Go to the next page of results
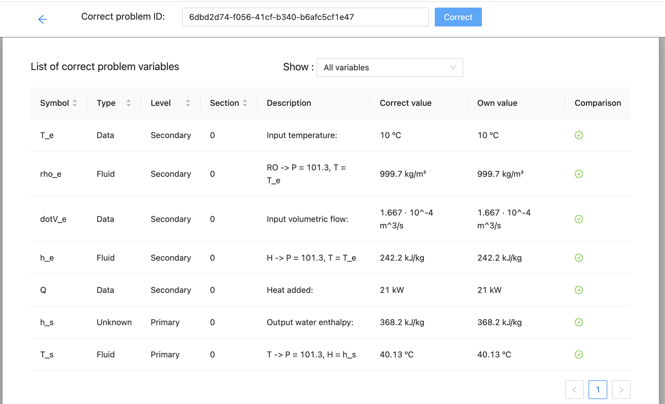This screenshot has width=665, height=404. pyautogui.click(x=621, y=390)
